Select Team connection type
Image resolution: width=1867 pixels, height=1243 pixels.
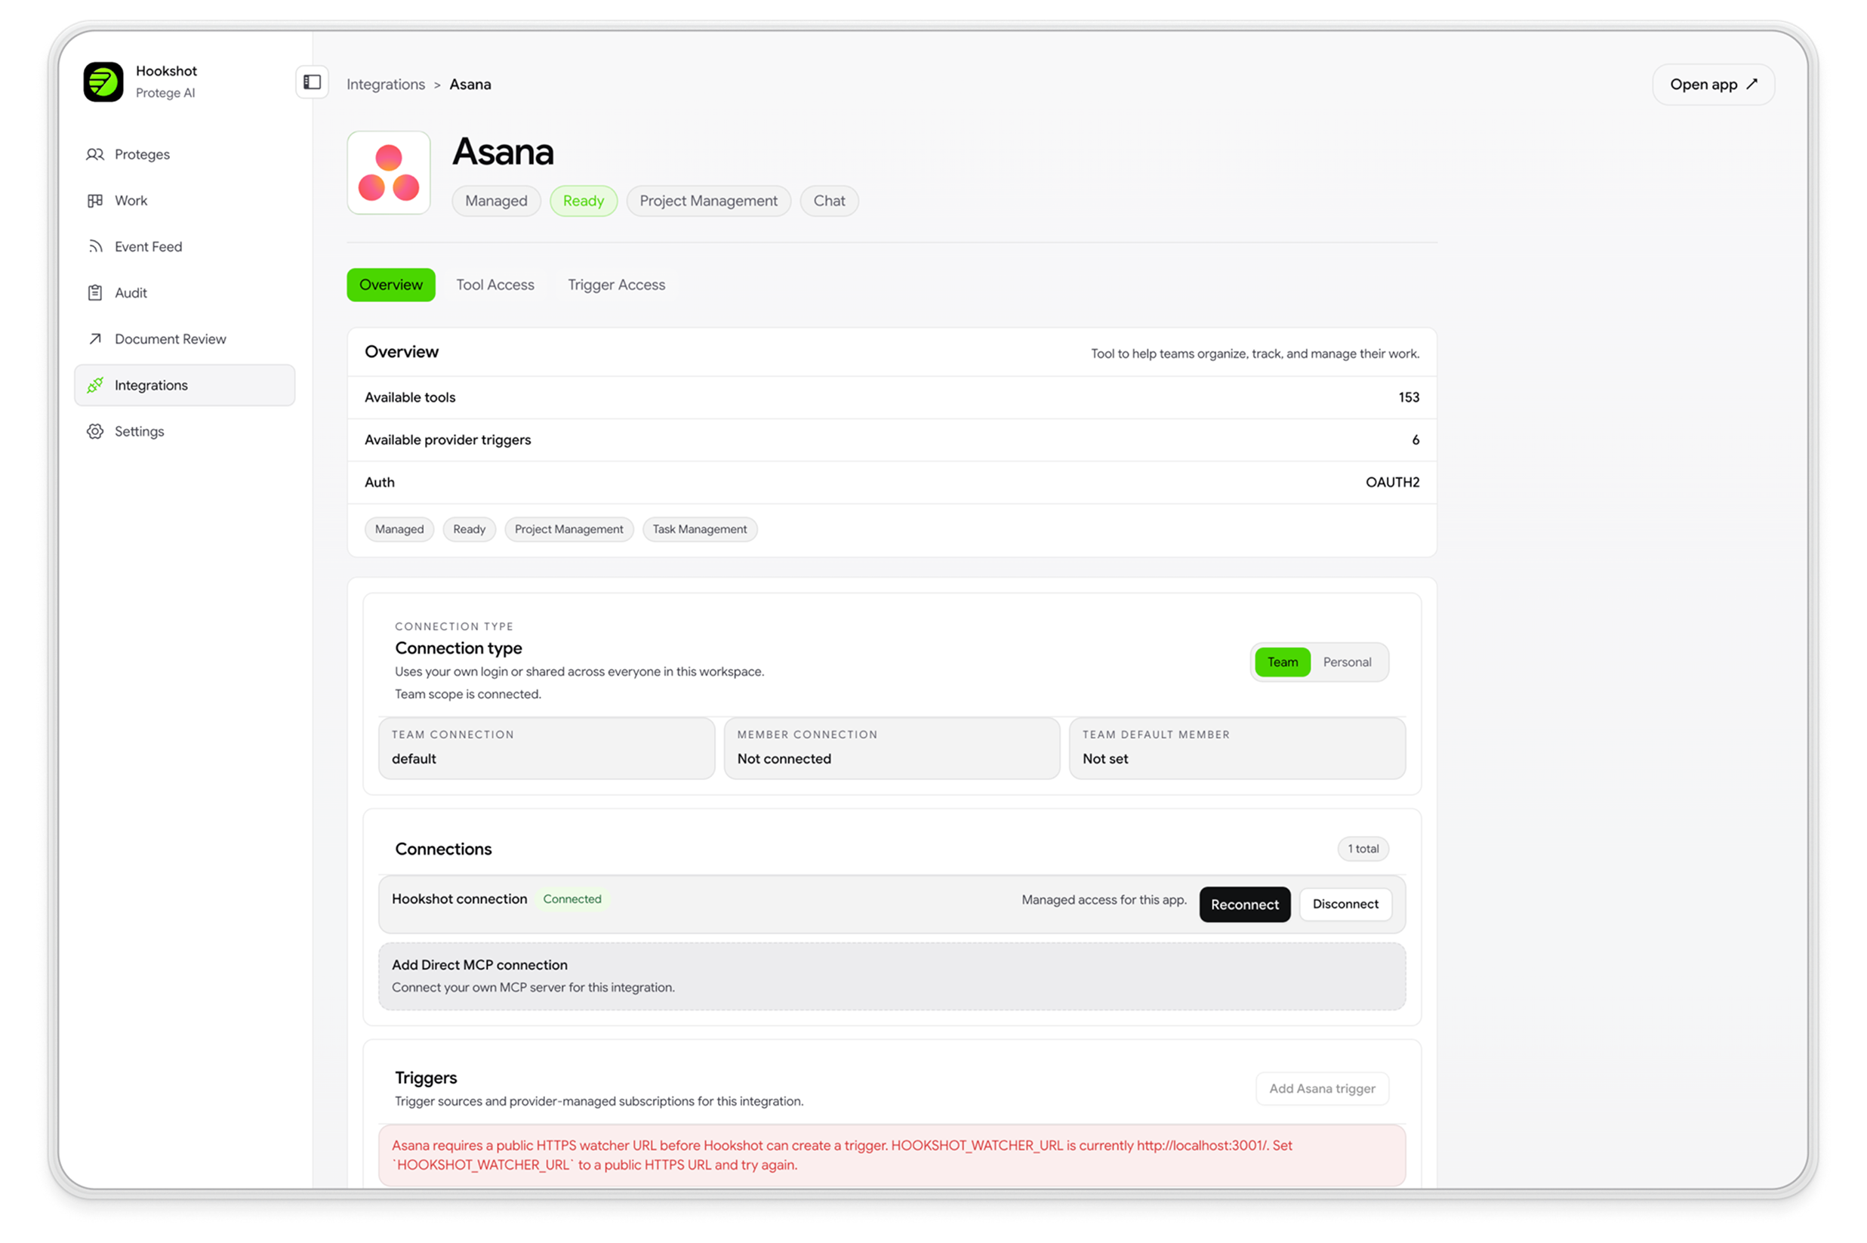(x=1281, y=662)
